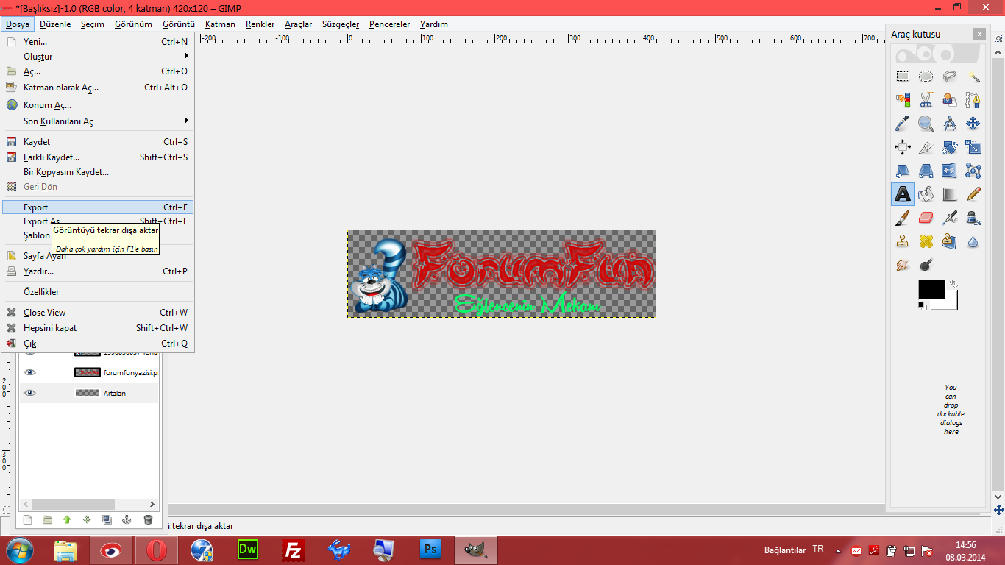Select the Color Picker eyedropper tool
Viewport: 1005px width, 565px height.
click(903, 124)
